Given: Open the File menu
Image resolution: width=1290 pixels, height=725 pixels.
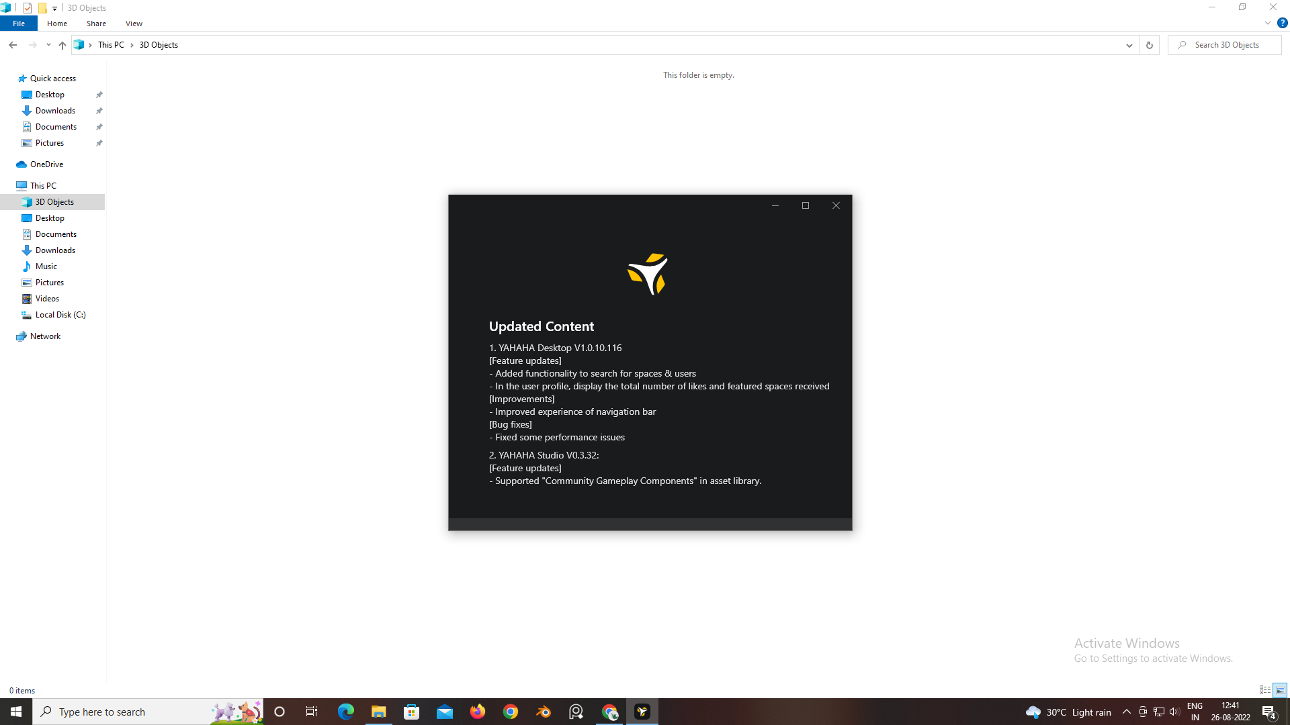Looking at the screenshot, I should 18,23.
